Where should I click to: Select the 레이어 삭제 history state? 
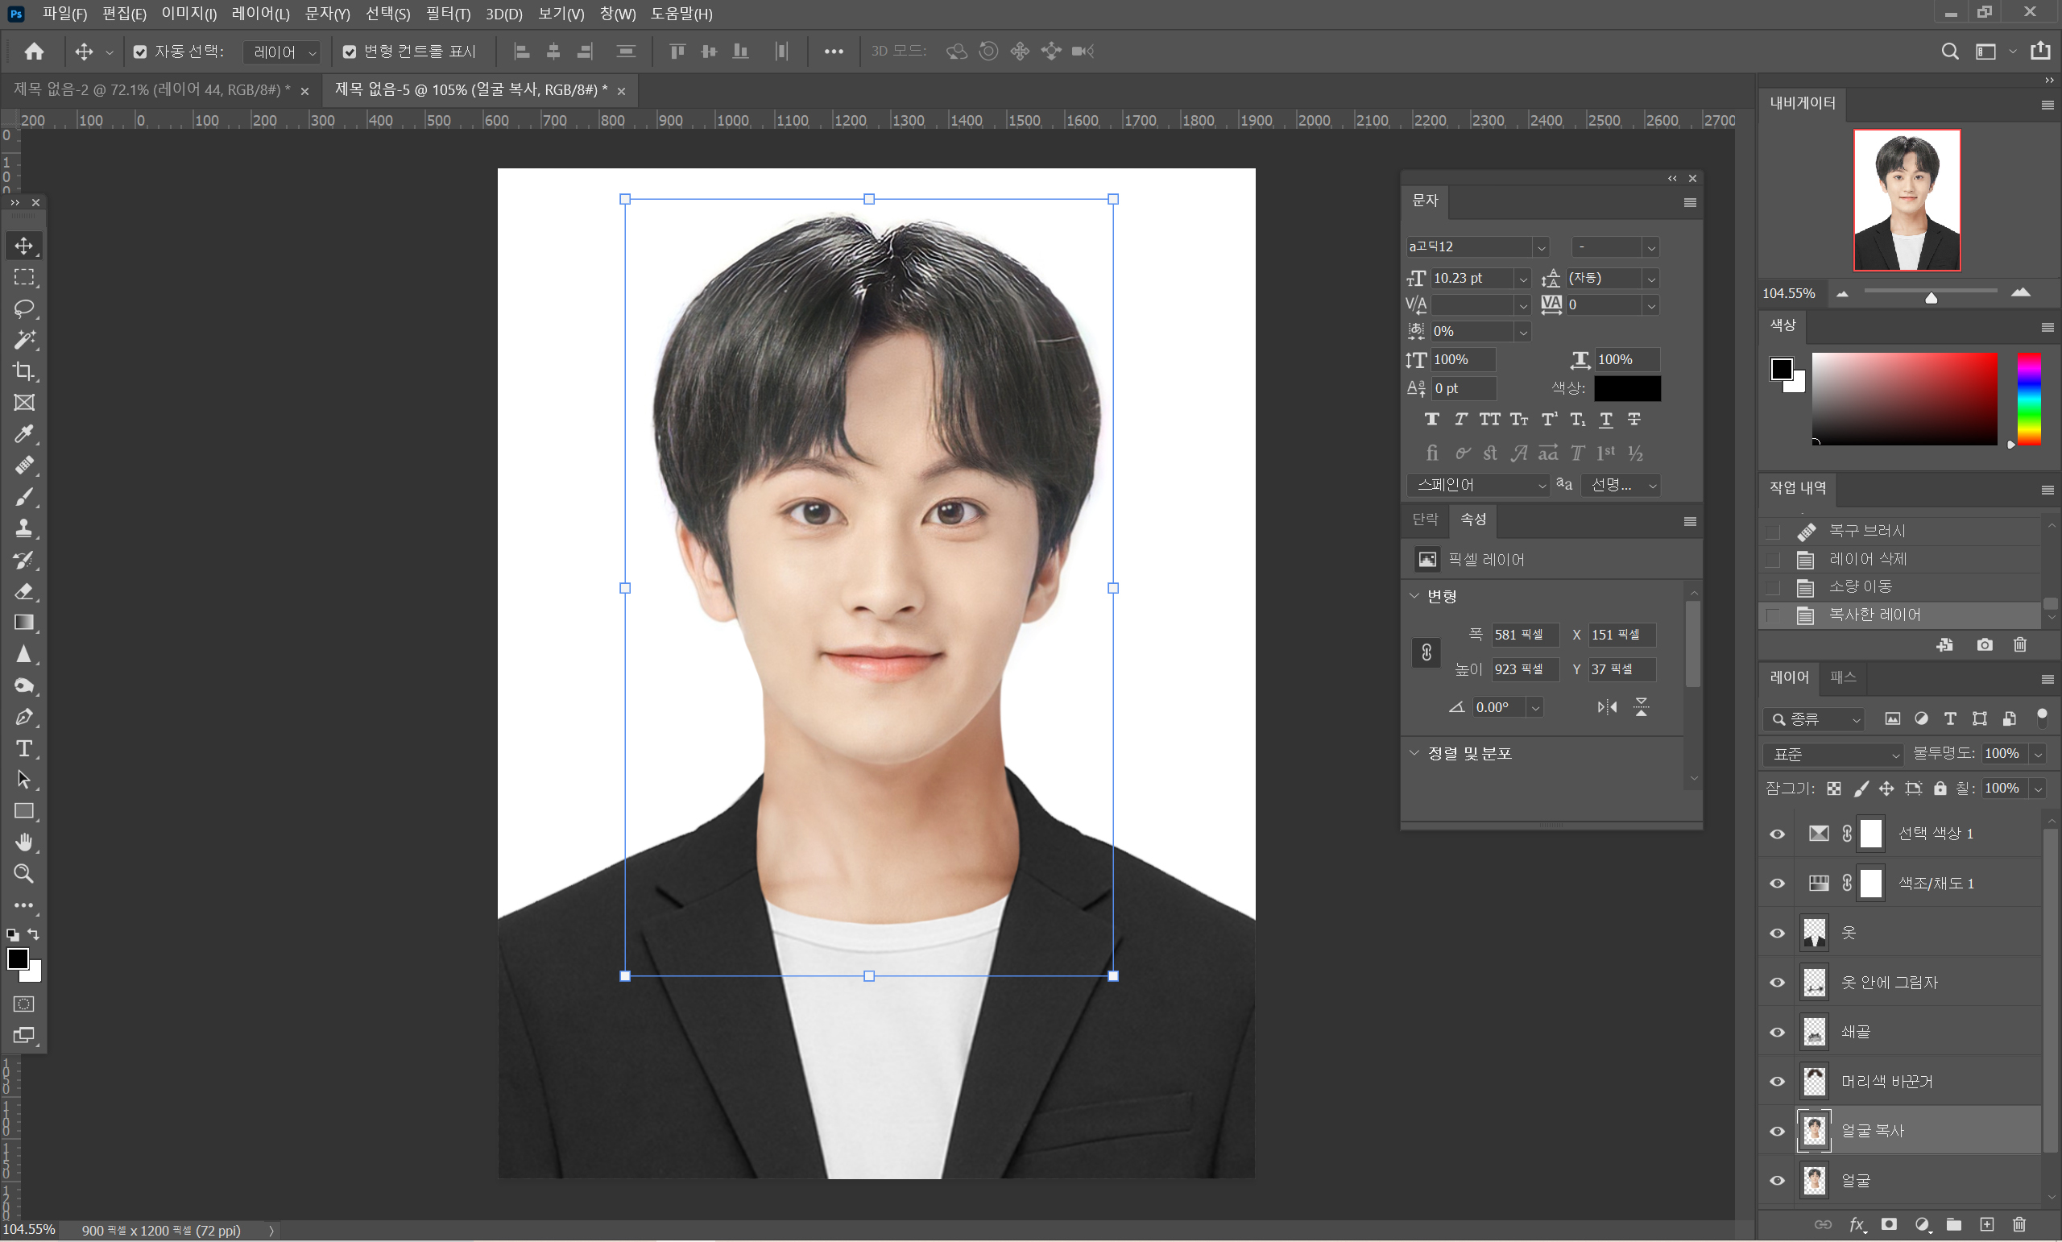1867,558
